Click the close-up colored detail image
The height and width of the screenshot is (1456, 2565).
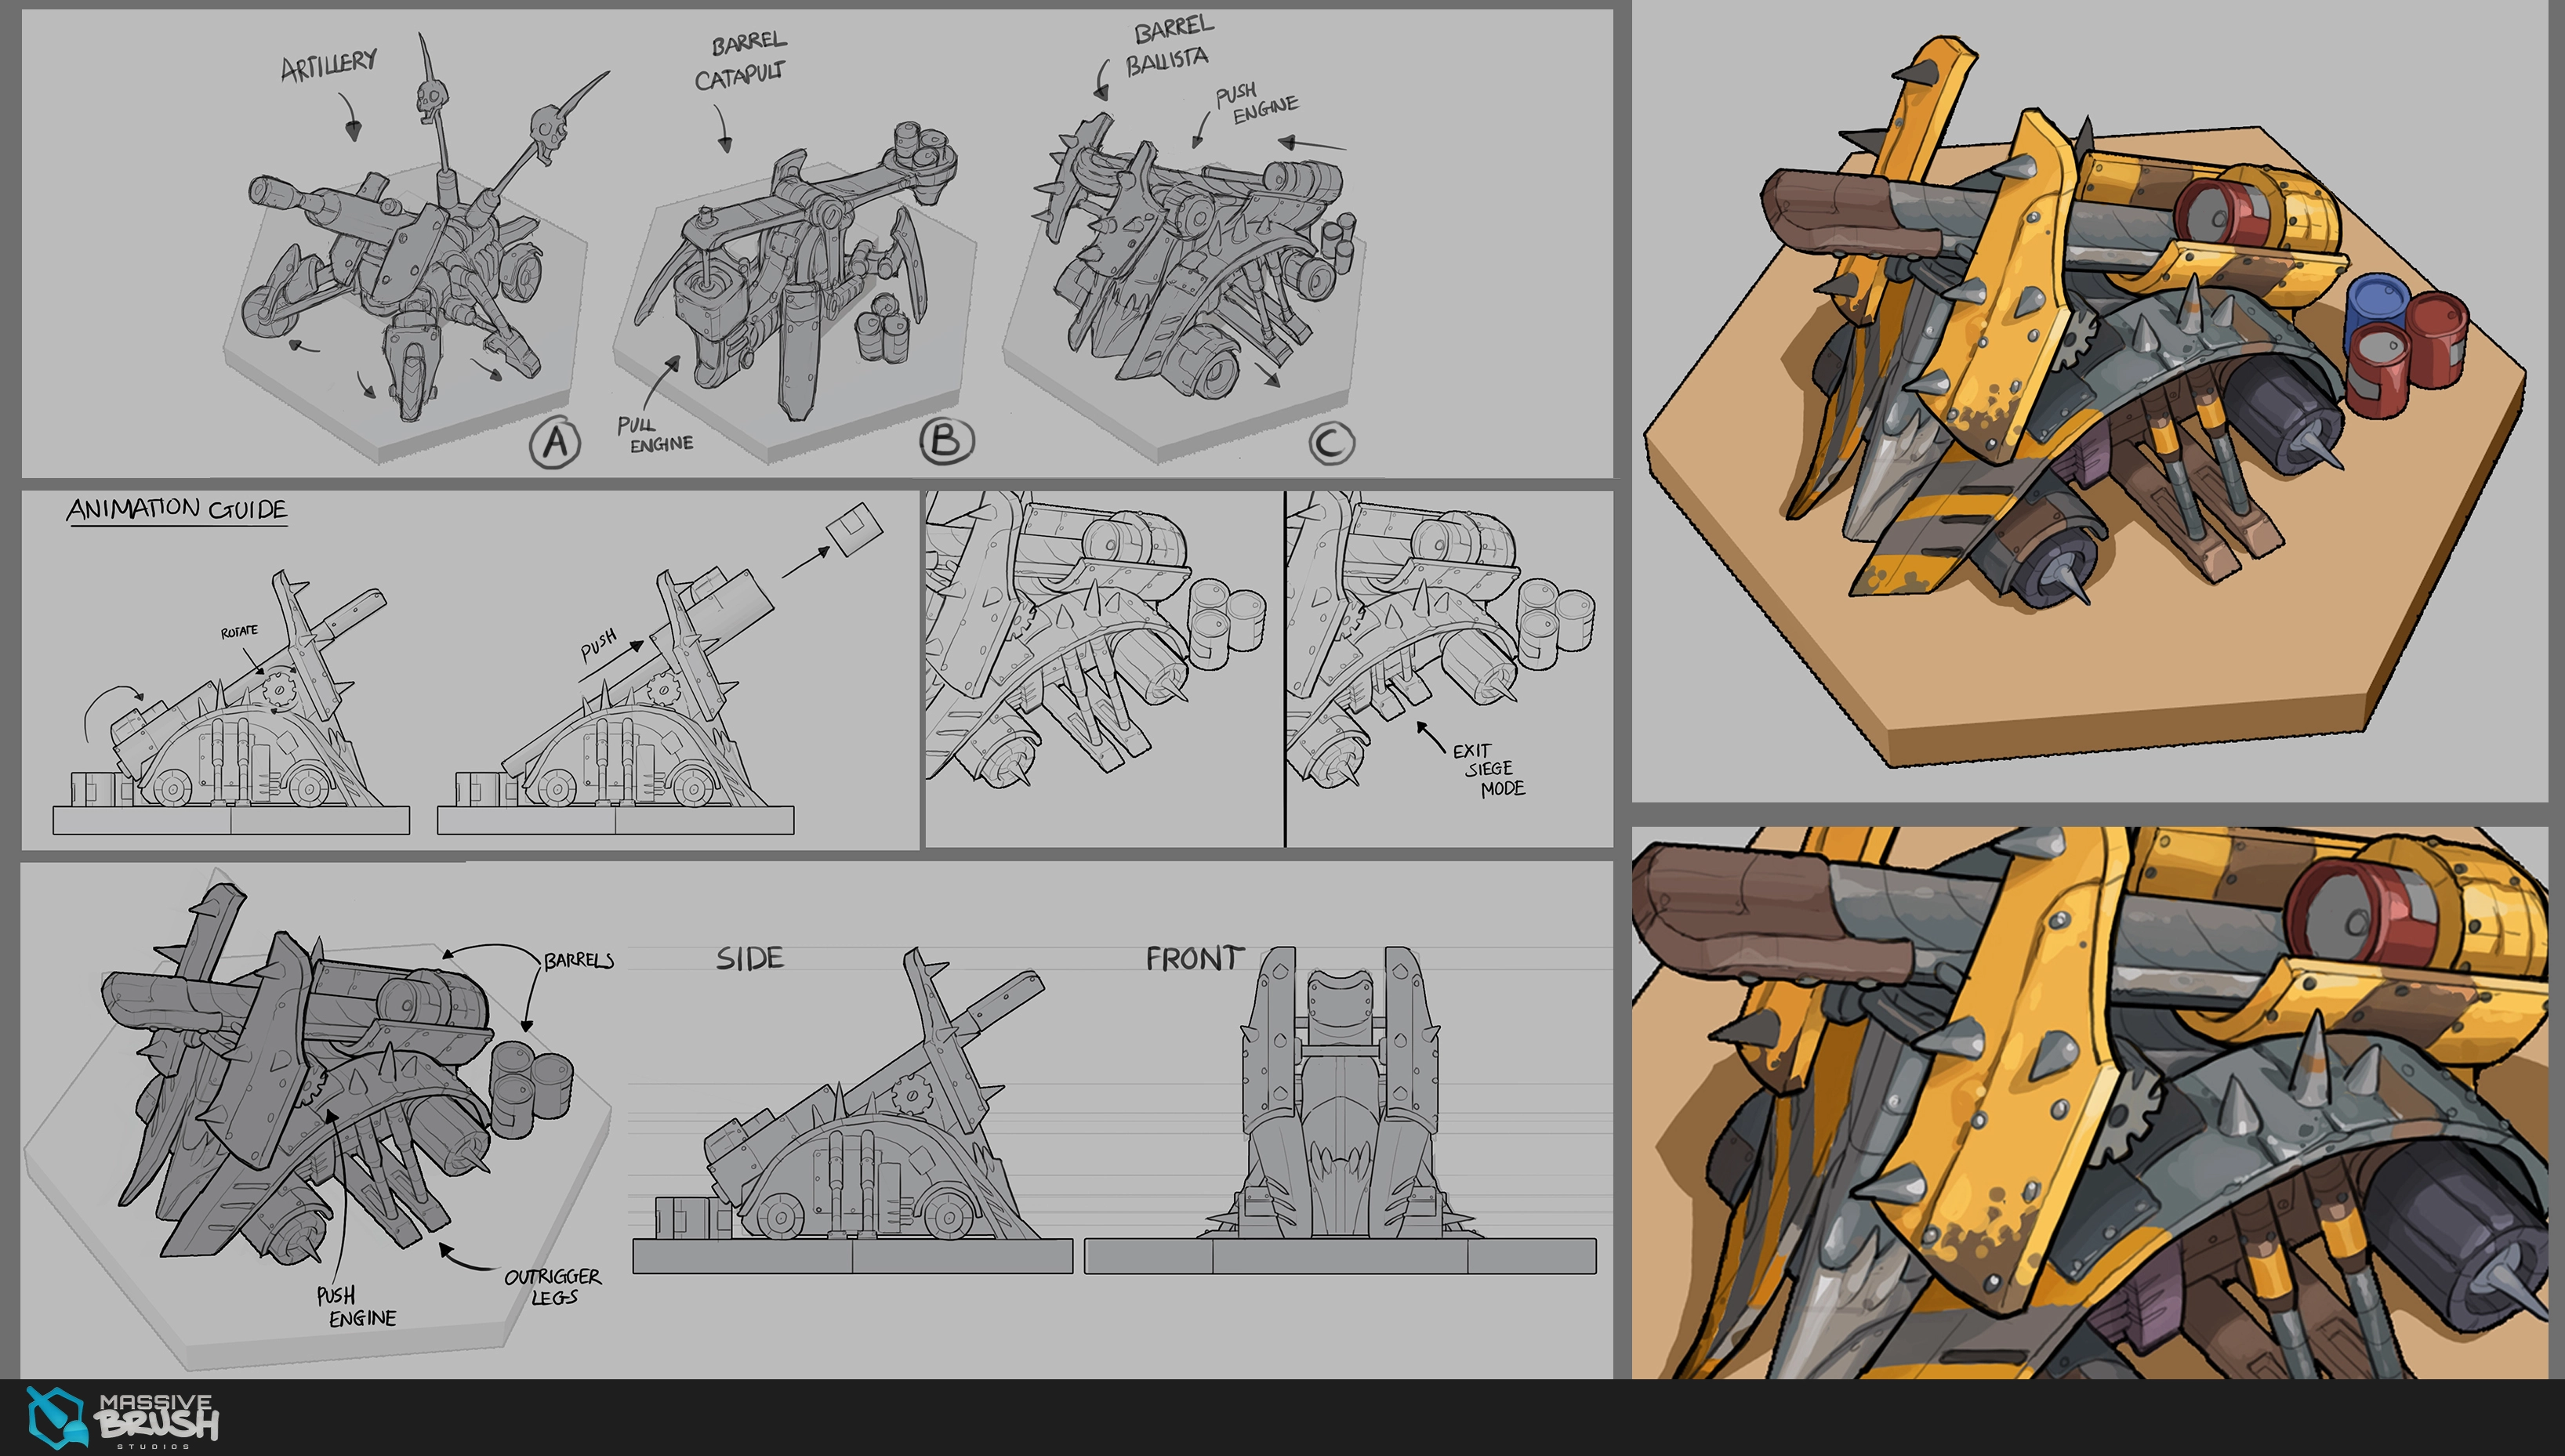click(x=2089, y=1102)
